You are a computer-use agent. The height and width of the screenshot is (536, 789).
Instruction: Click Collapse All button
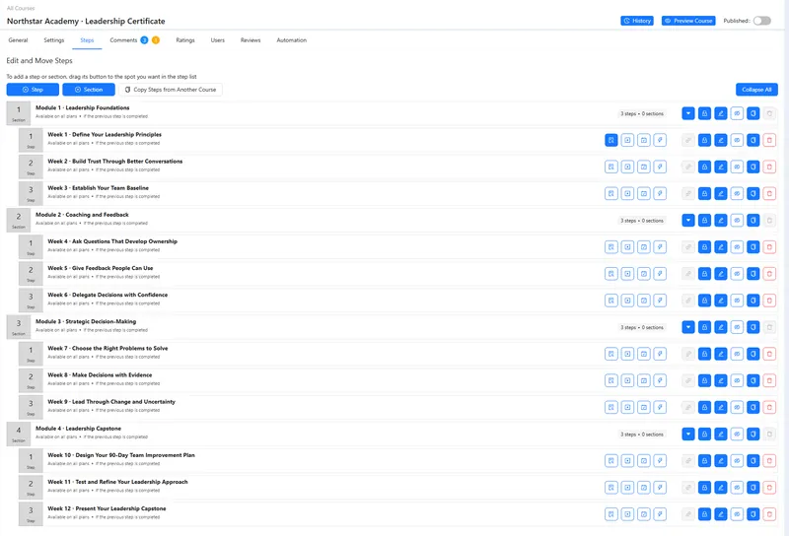756,90
